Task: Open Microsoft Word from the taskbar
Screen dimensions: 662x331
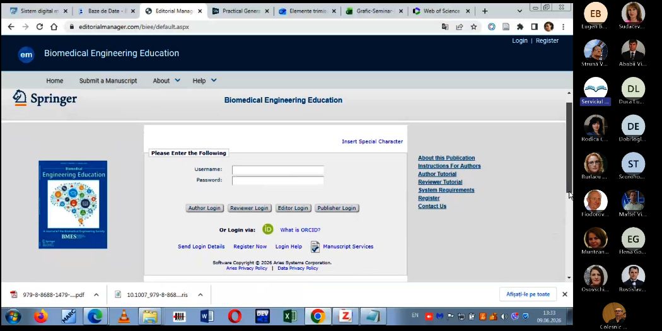Action: [206, 316]
